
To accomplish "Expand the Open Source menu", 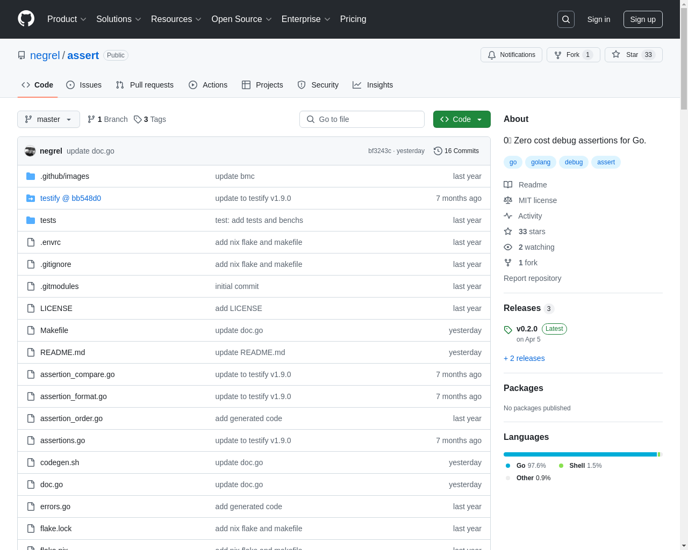I will [x=242, y=19].
